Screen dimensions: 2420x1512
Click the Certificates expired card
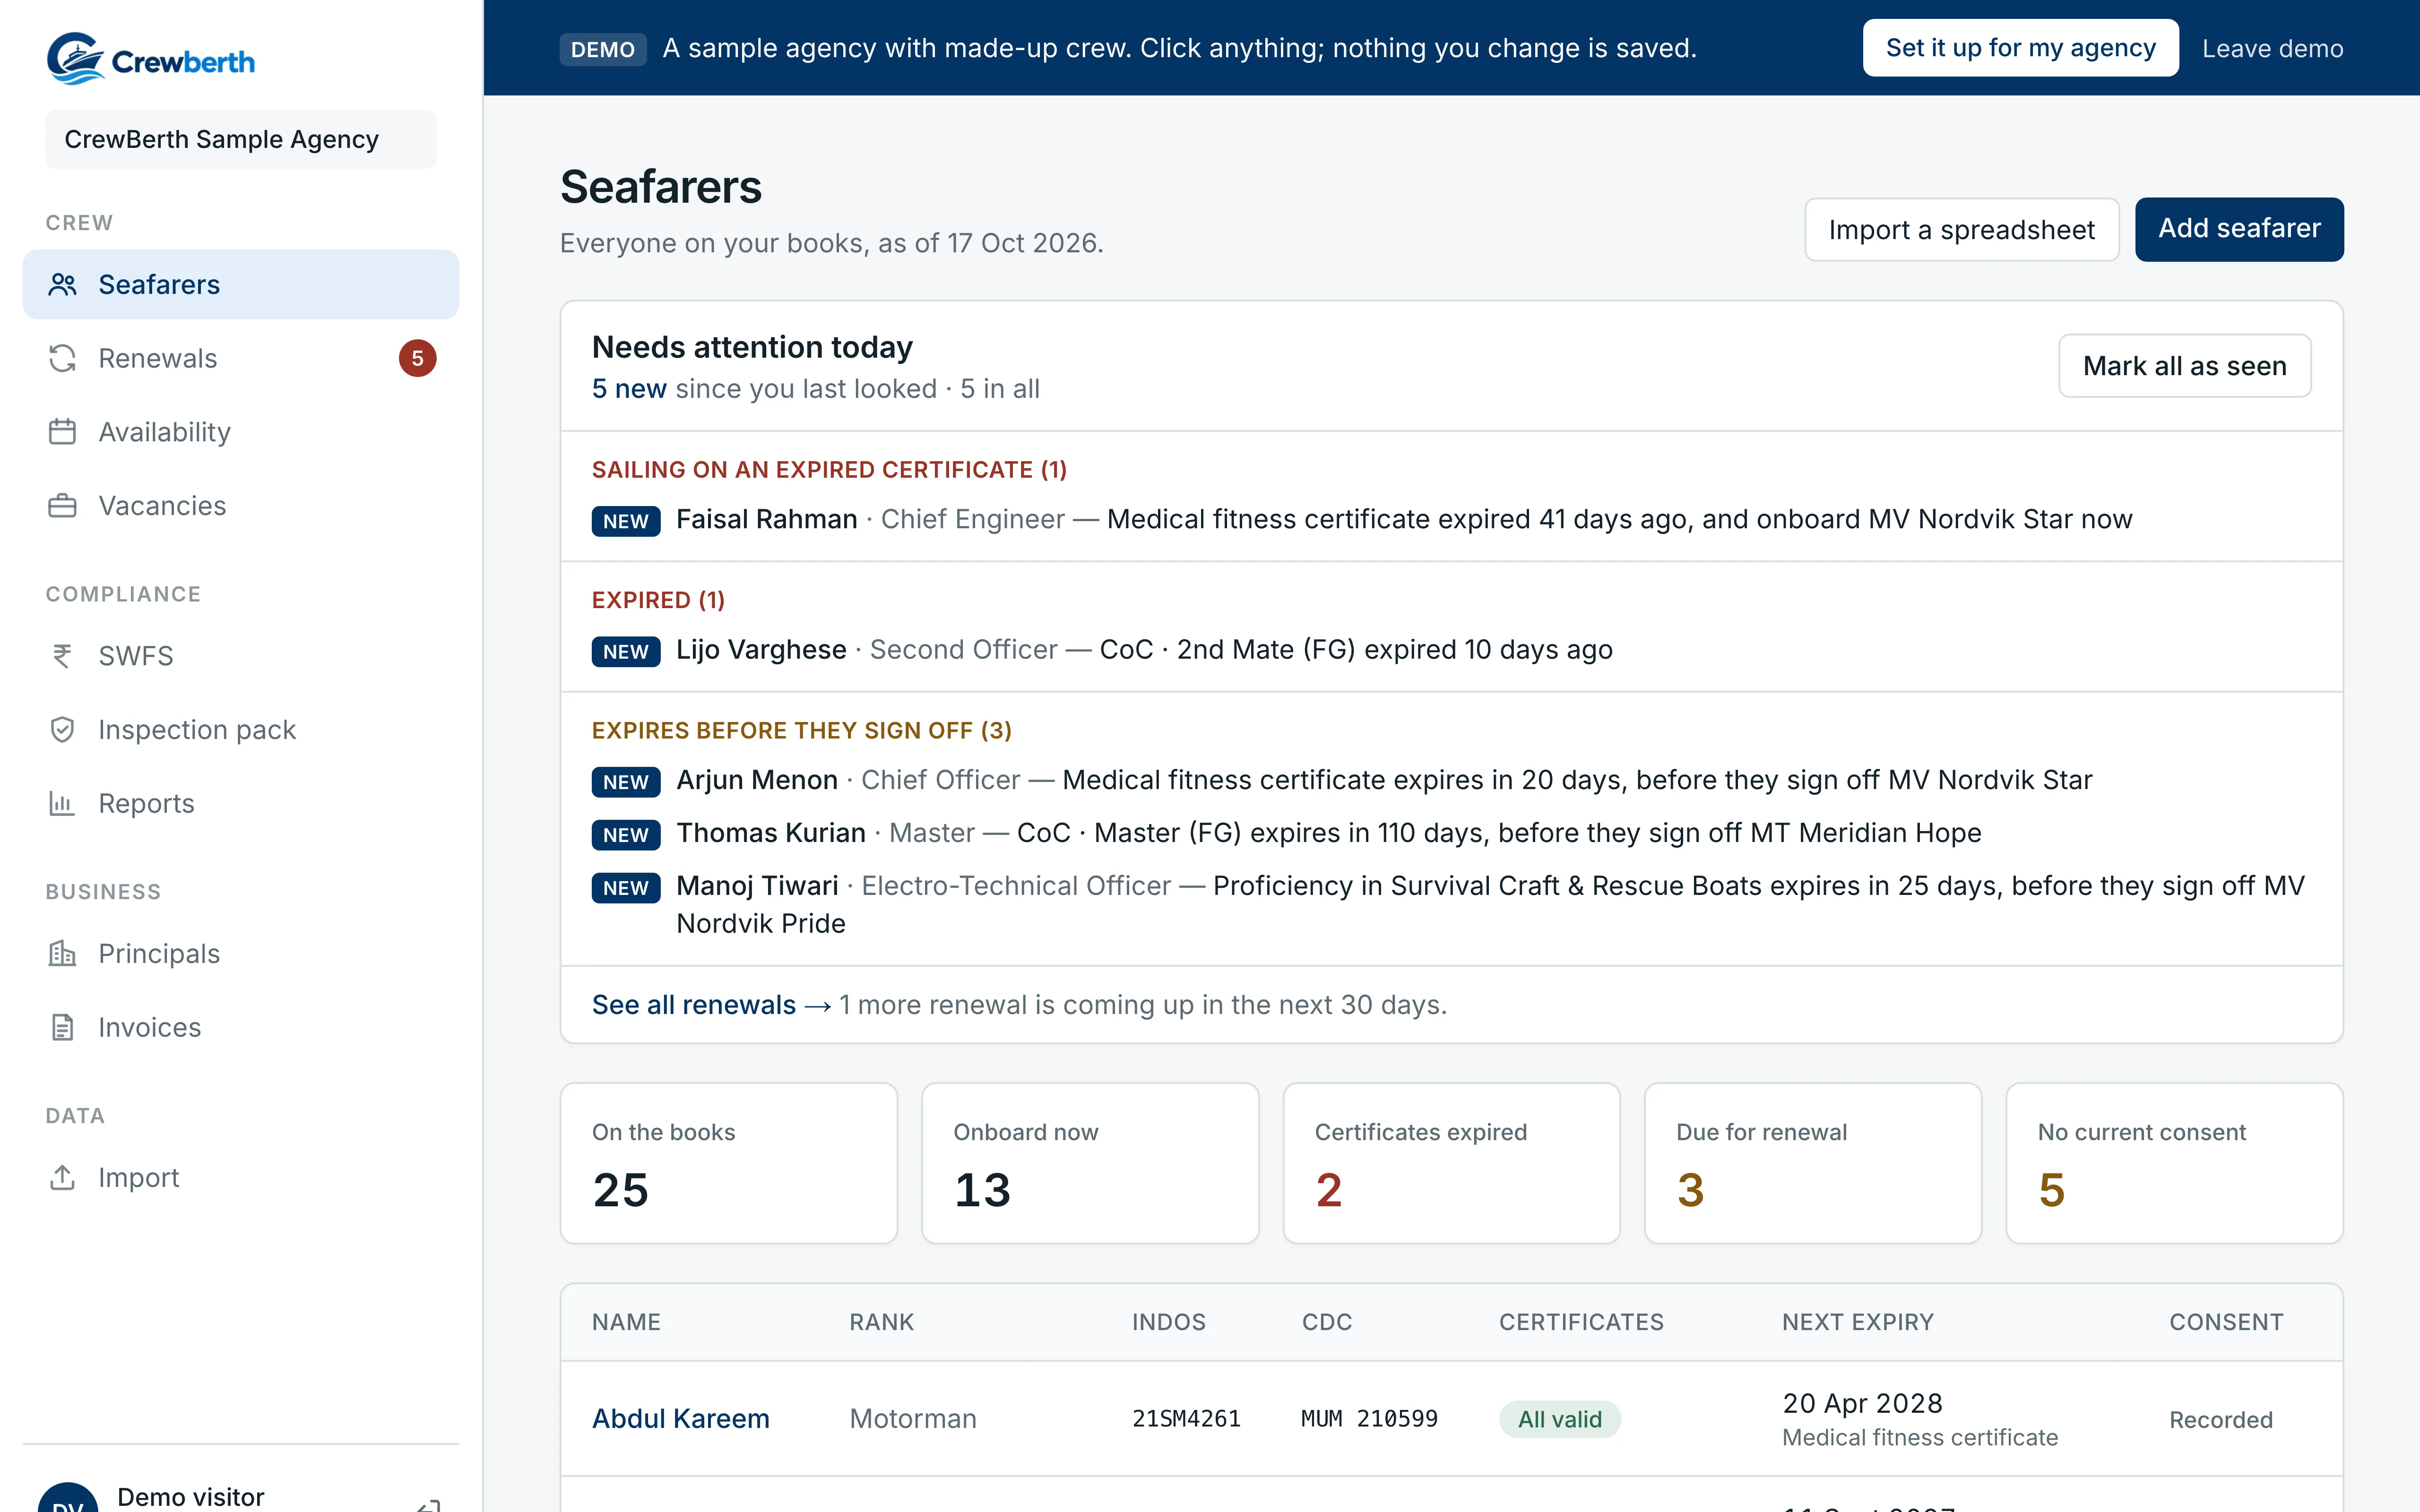[1452, 1163]
